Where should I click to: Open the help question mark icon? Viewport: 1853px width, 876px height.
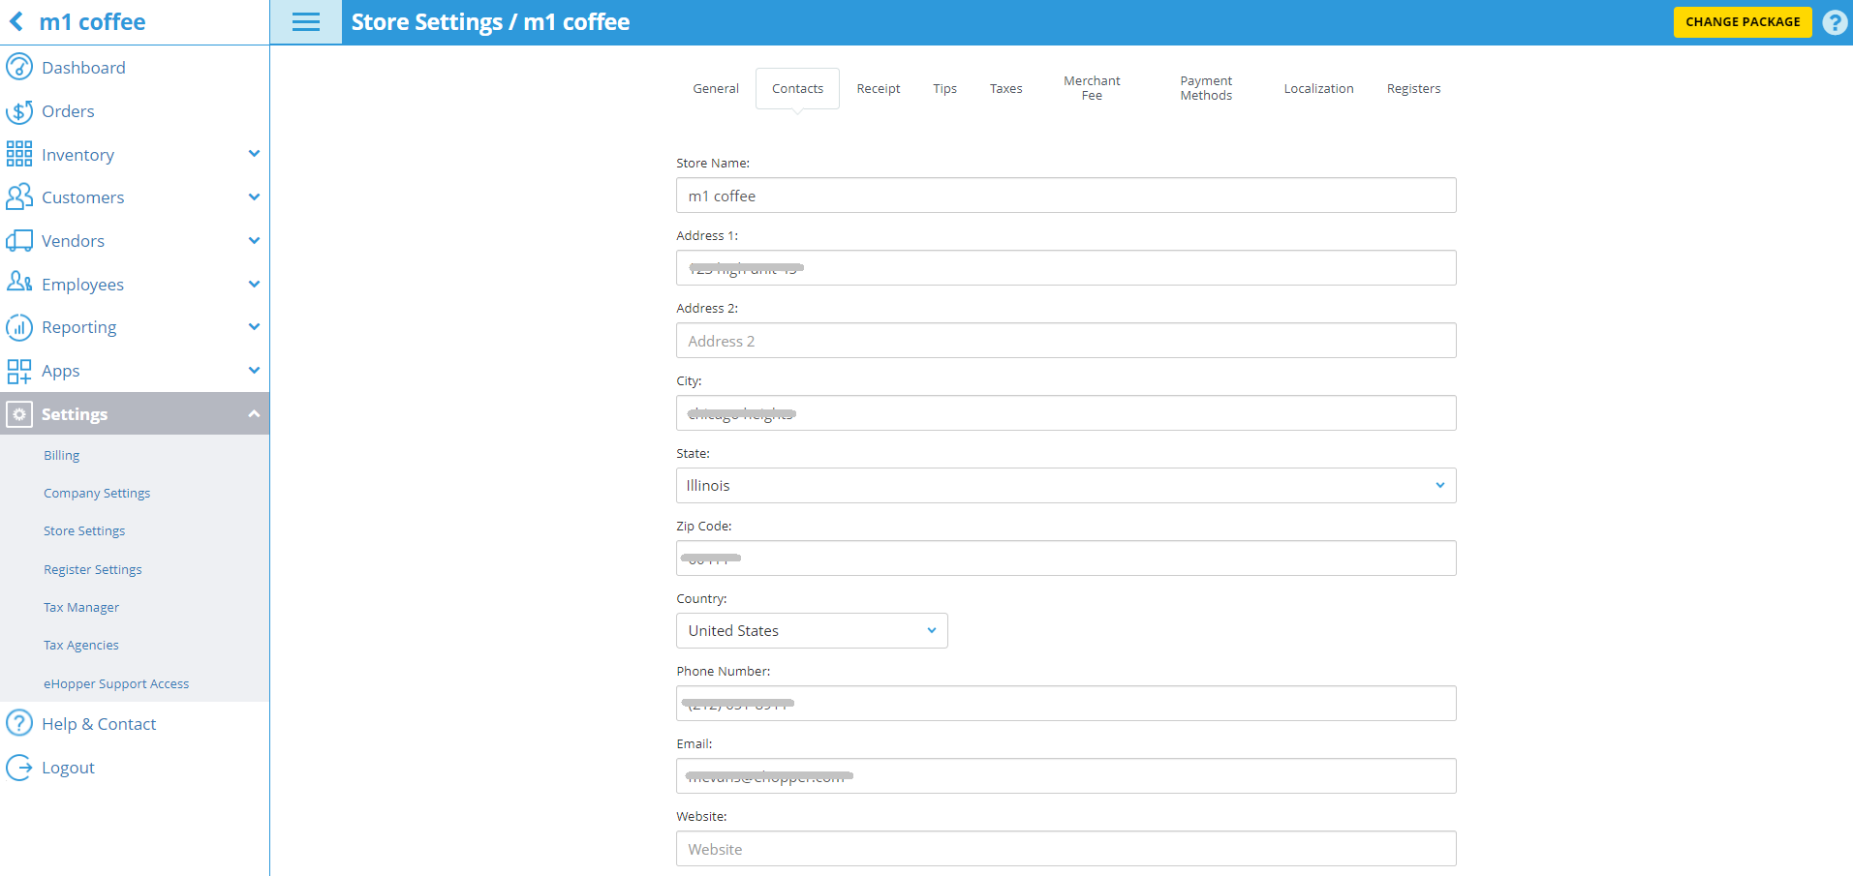coord(1835,22)
